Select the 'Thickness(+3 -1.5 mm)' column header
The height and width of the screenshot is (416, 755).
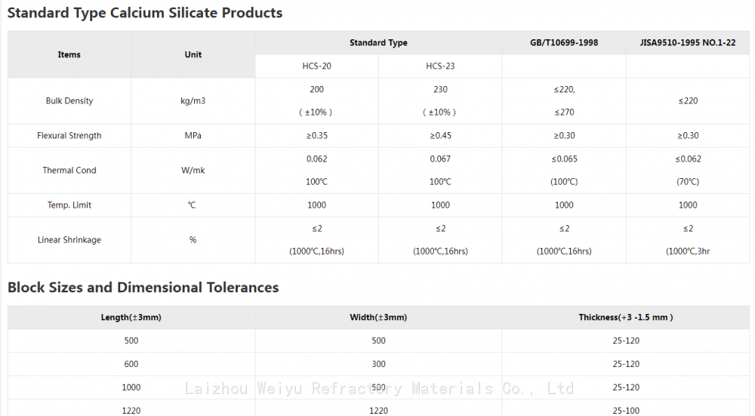(x=626, y=318)
